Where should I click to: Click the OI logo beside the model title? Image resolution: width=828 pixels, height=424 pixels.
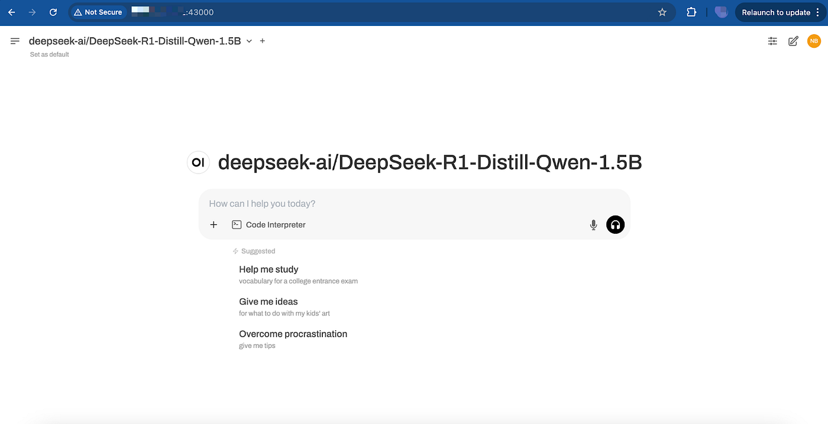[x=198, y=162]
